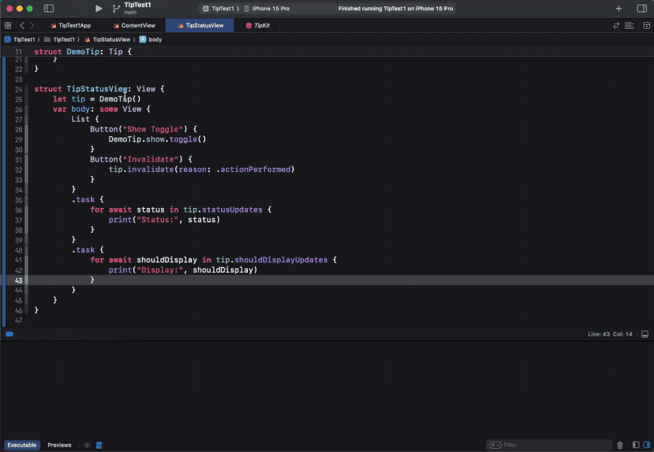Viewport: 654px width, 452px height.
Task: Click the Finished running status message
Action: [x=396, y=9]
